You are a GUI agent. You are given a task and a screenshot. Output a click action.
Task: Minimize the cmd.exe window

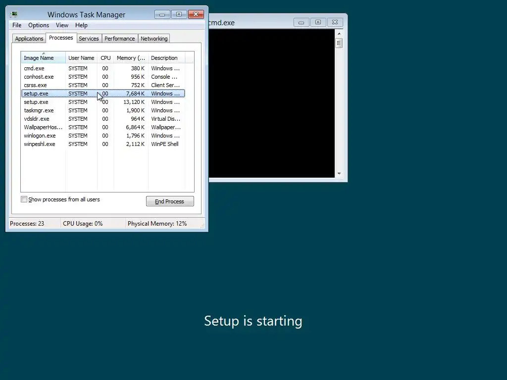(x=302, y=22)
